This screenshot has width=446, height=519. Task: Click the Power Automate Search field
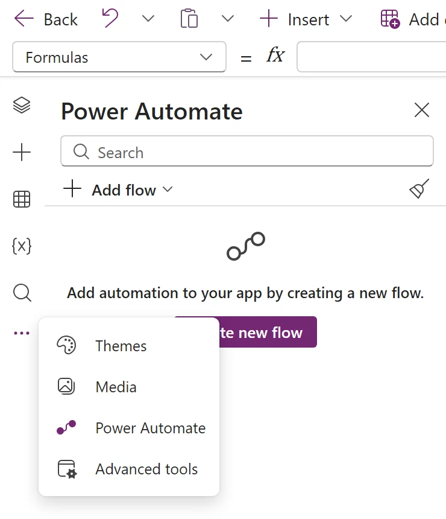[x=247, y=151]
